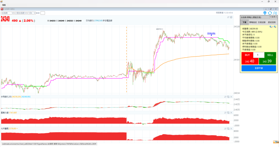The height and width of the screenshot is (147, 279).
Task: Click the blue refresh arrows icon
Action: point(270,13)
